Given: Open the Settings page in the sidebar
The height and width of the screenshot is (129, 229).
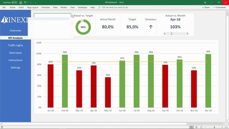Looking at the screenshot, I should (15, 68).
